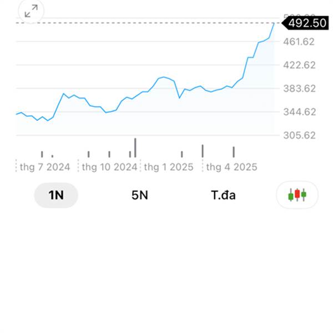Expand chart to fullscreen view
This screenshot has width=333, height=333.
click(x=31, y=11)
